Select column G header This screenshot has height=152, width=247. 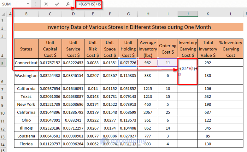[x=128, y=14]
